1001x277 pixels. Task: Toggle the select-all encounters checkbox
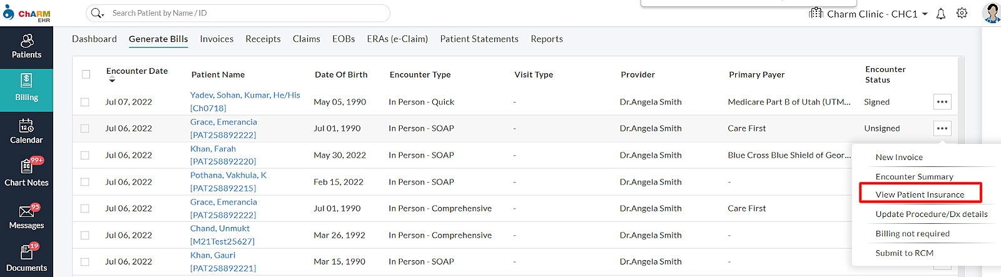[86, 74]
